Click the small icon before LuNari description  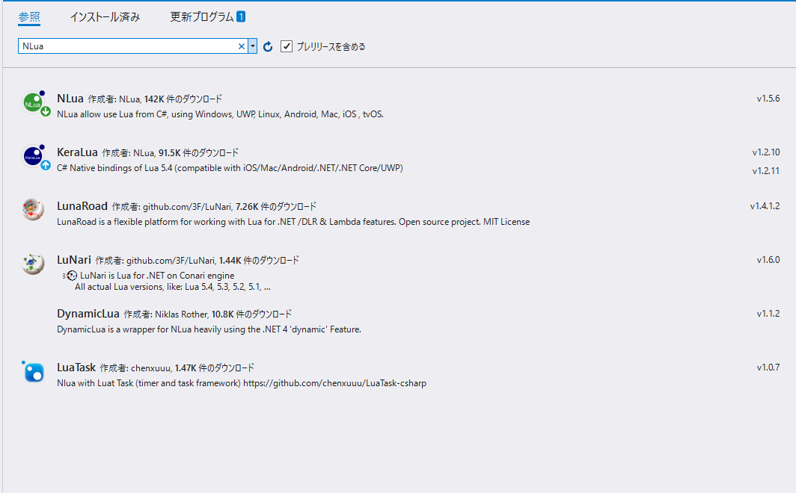(x=72, y=275)
